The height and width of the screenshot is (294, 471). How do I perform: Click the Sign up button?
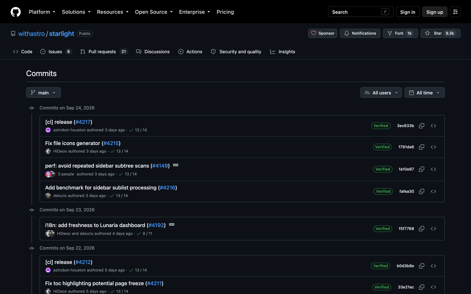(435, 12)
